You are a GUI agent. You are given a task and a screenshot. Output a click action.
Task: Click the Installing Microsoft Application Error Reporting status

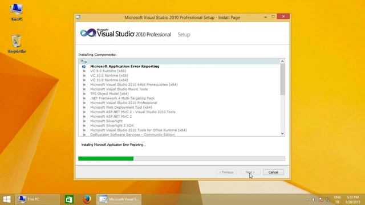[x=113, y=145]
